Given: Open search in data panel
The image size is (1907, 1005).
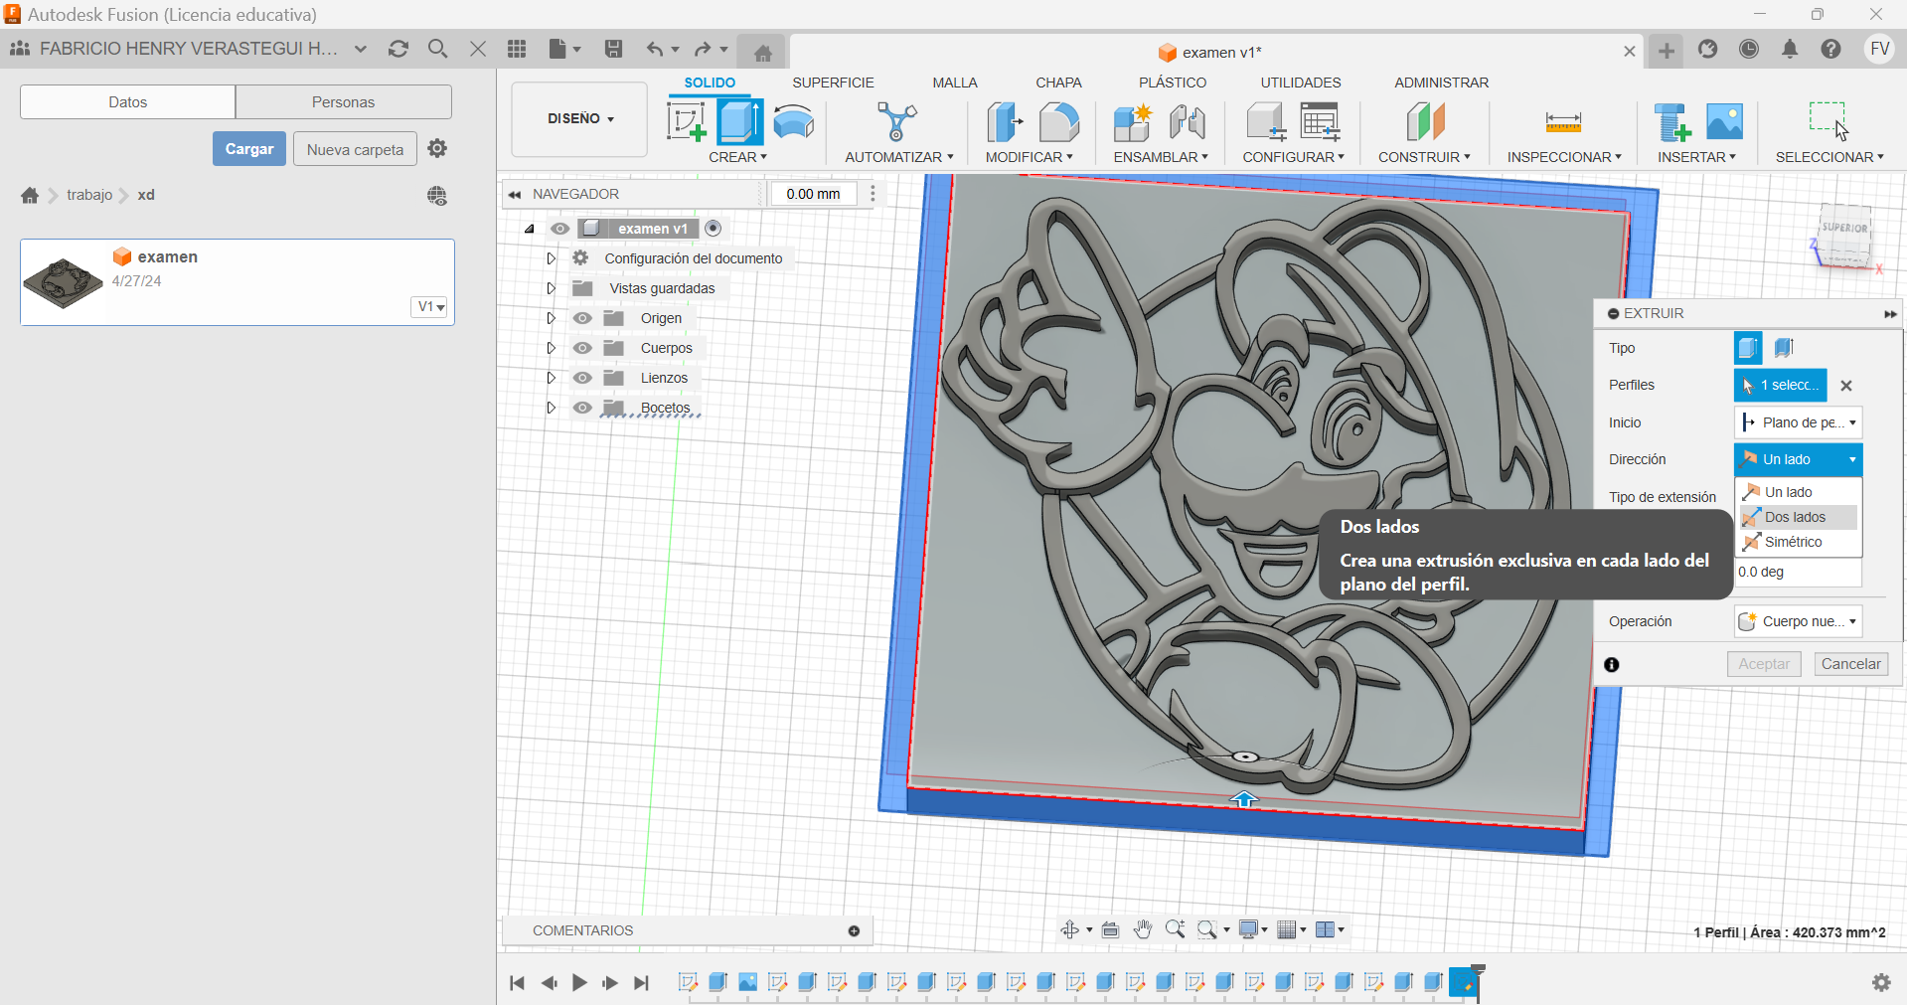Looking at the screenshot, I should 437,49.
